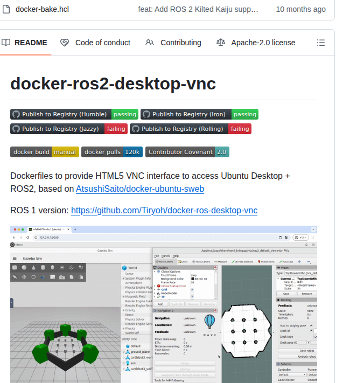The height and width of the screenshot is (383, 343).
Task: Click the Contributor Covenant 2.0 badge
Action: click(x=187, y=152)
